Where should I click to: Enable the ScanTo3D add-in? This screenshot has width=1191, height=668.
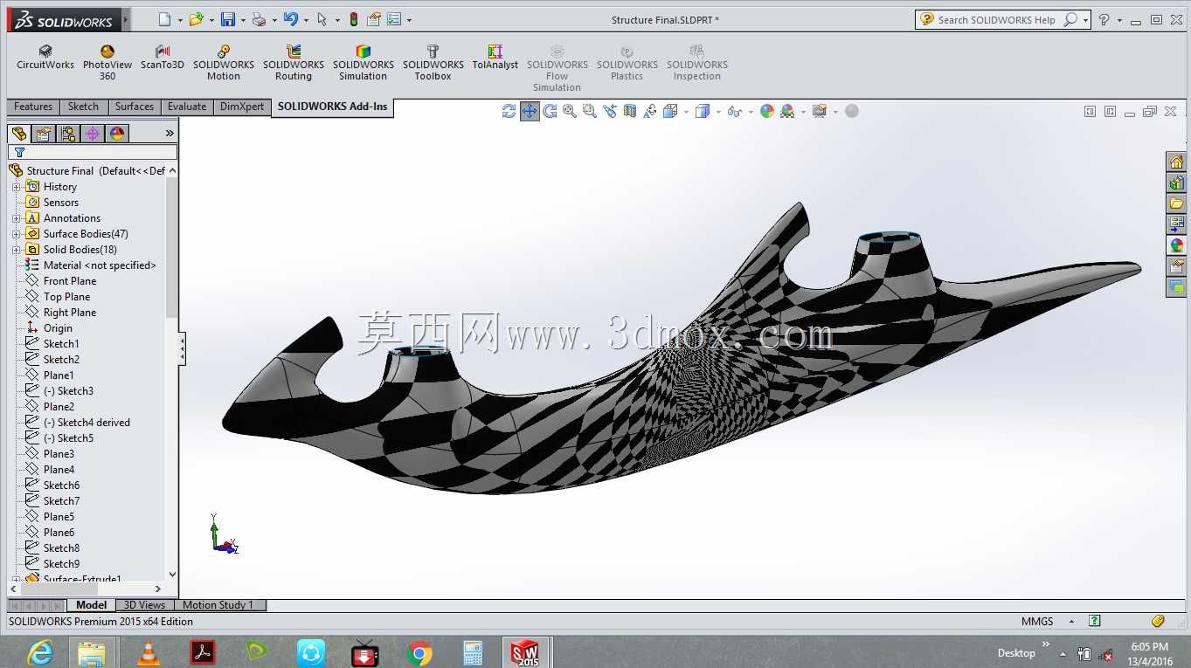[163, 58]
